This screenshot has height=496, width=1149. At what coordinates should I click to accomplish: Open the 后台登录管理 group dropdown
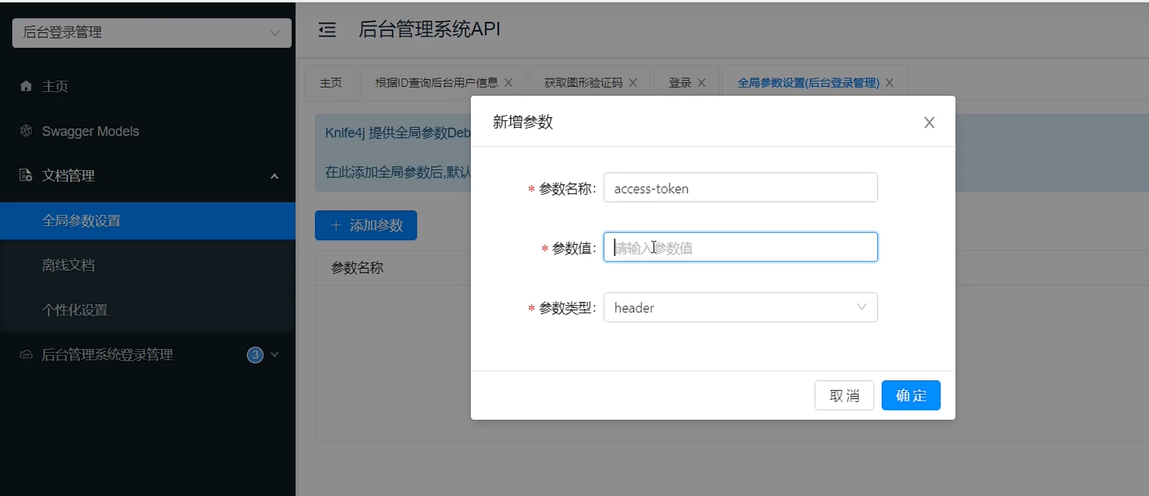coord(152,32)
